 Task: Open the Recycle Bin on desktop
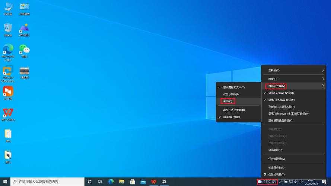[8, 28]
